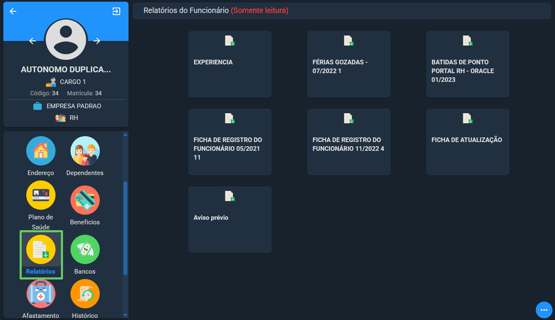Click the EMPRESA PADRAO company text
Viewport: 555px width, 320px height.
[74, 106]
